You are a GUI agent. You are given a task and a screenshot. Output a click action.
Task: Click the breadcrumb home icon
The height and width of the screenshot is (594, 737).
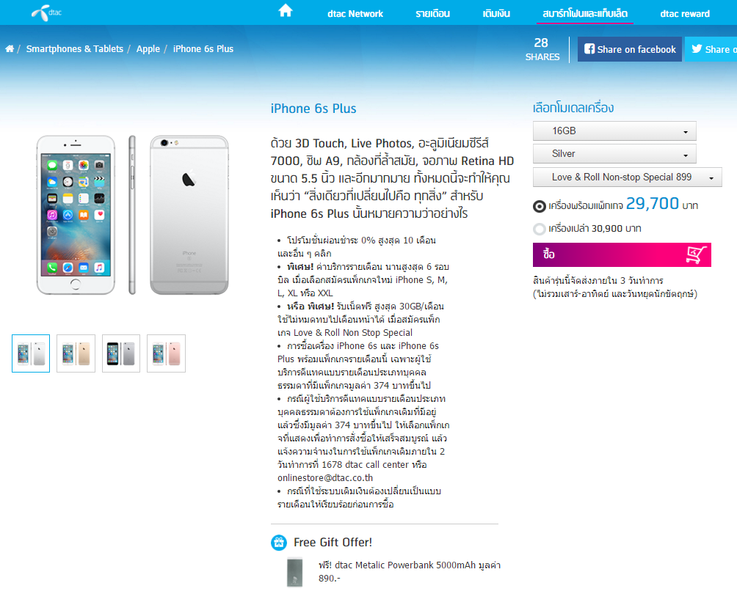coord(10,49)
